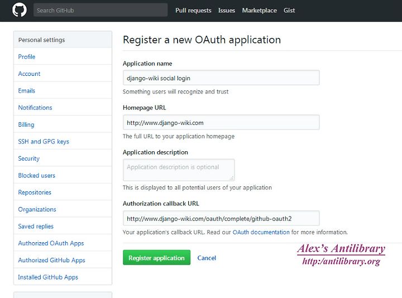Click the Application name text field

point(221,78)
